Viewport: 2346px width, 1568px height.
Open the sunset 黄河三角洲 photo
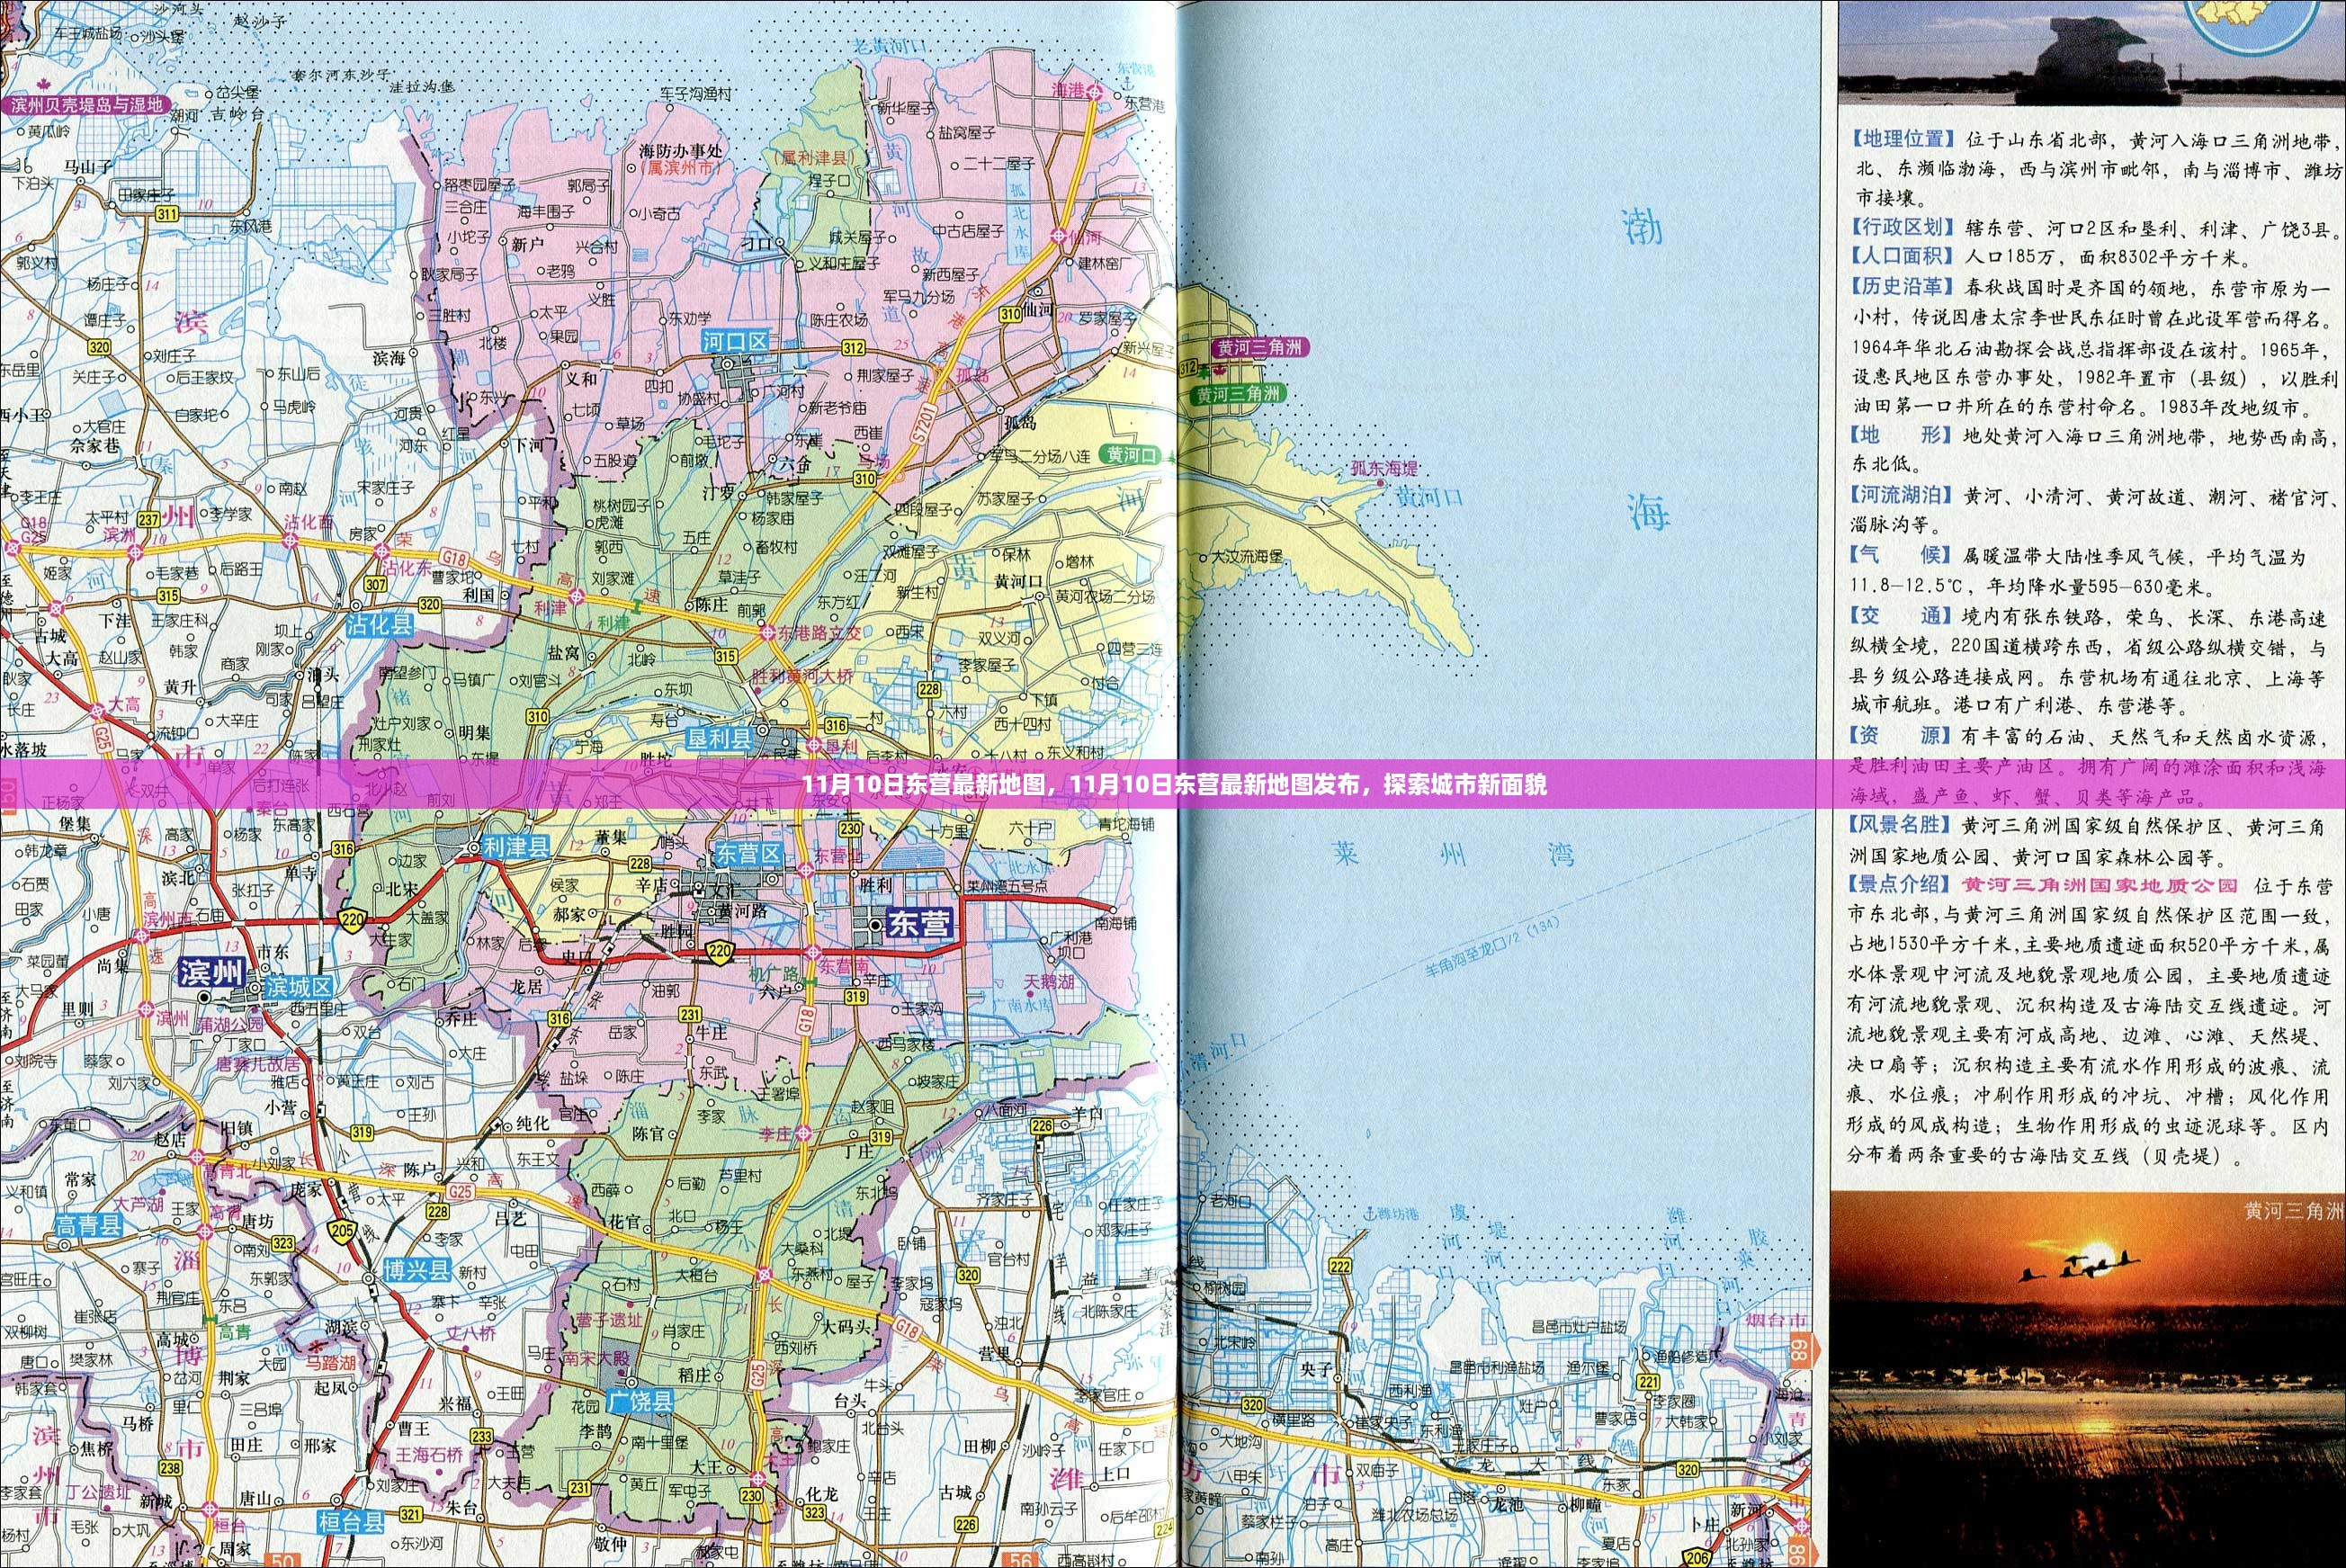point(2086,1380)
